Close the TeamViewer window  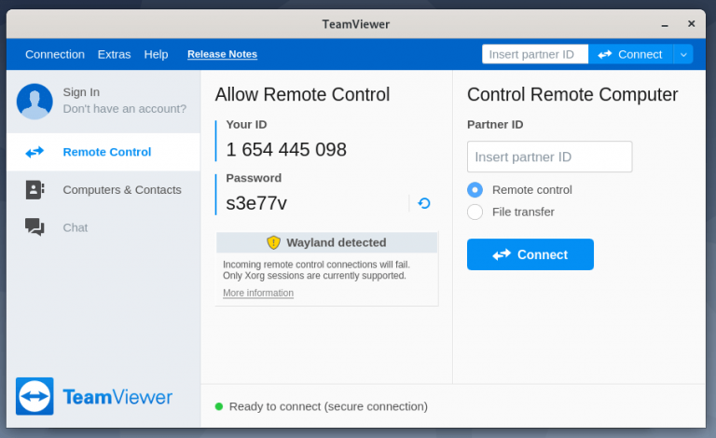click(692, 23)
